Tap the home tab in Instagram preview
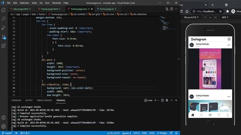 pos(193,115)
